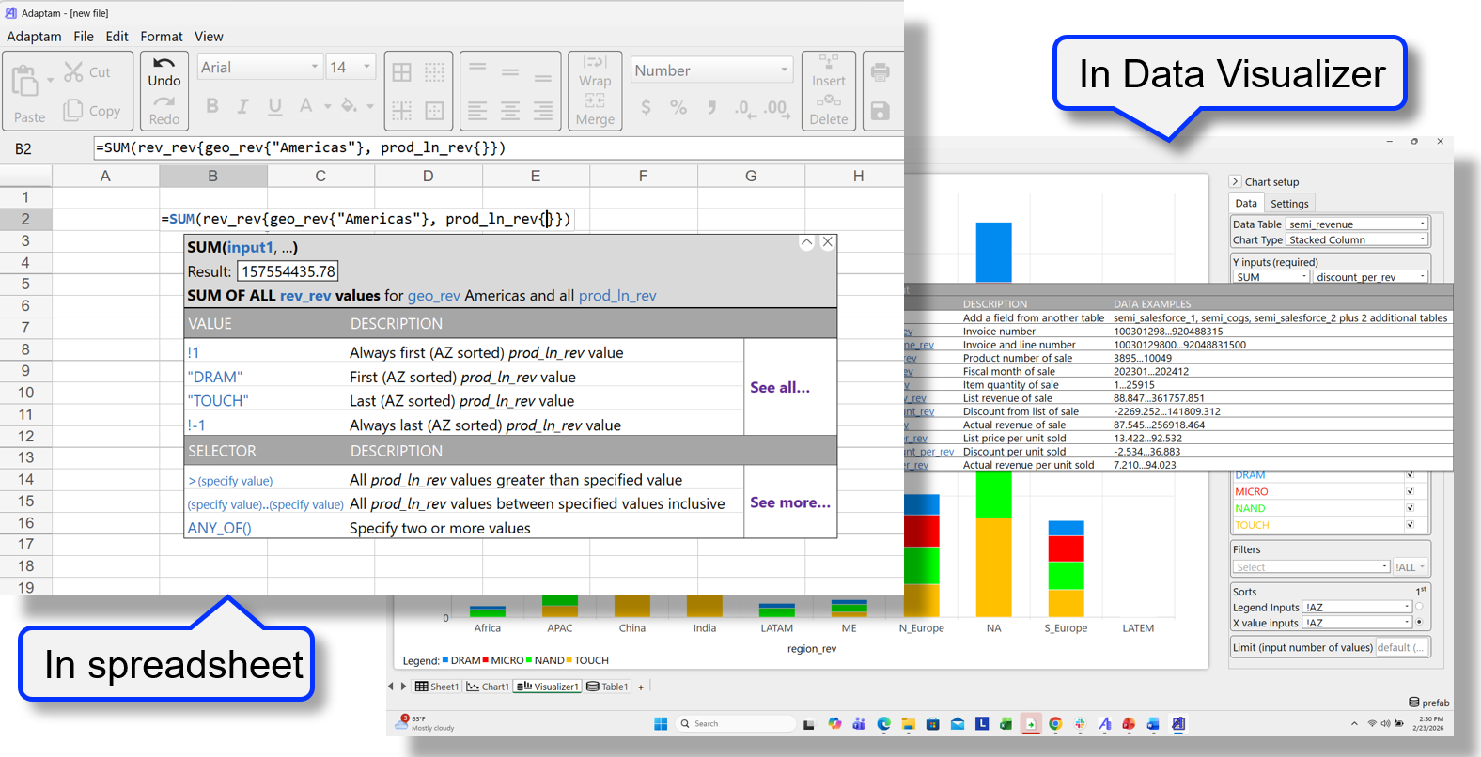Apply all borders icon
Image resolution: width=1481 pixels, height=757 pixels.
402,72
